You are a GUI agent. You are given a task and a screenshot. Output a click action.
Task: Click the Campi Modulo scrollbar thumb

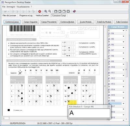pos(126,69)
